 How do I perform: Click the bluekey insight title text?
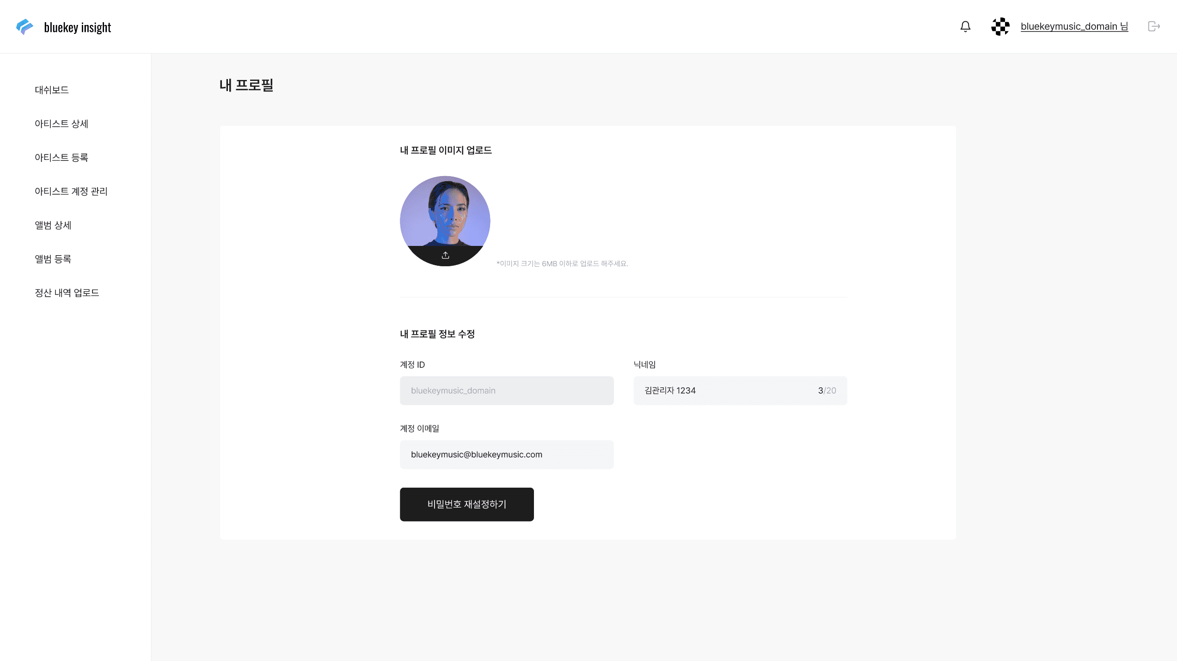[x=78, y=28]
